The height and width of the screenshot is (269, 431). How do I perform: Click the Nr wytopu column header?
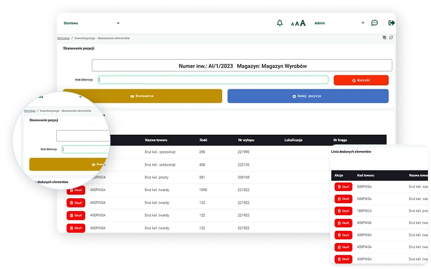pos(245,140)
